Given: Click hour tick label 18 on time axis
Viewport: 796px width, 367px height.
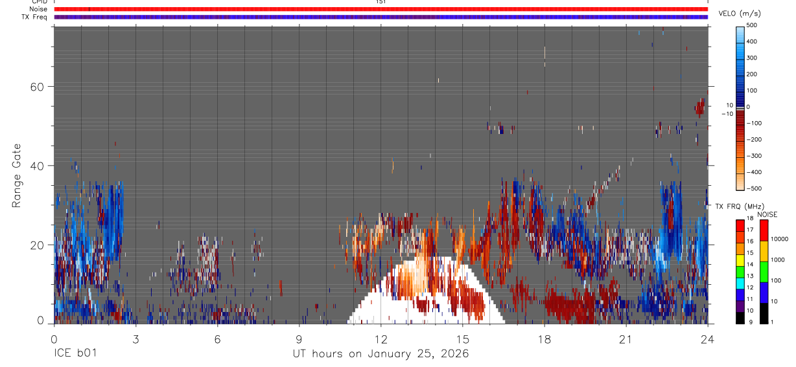Looking at the screenshot, I should click(x=544, y=339).
